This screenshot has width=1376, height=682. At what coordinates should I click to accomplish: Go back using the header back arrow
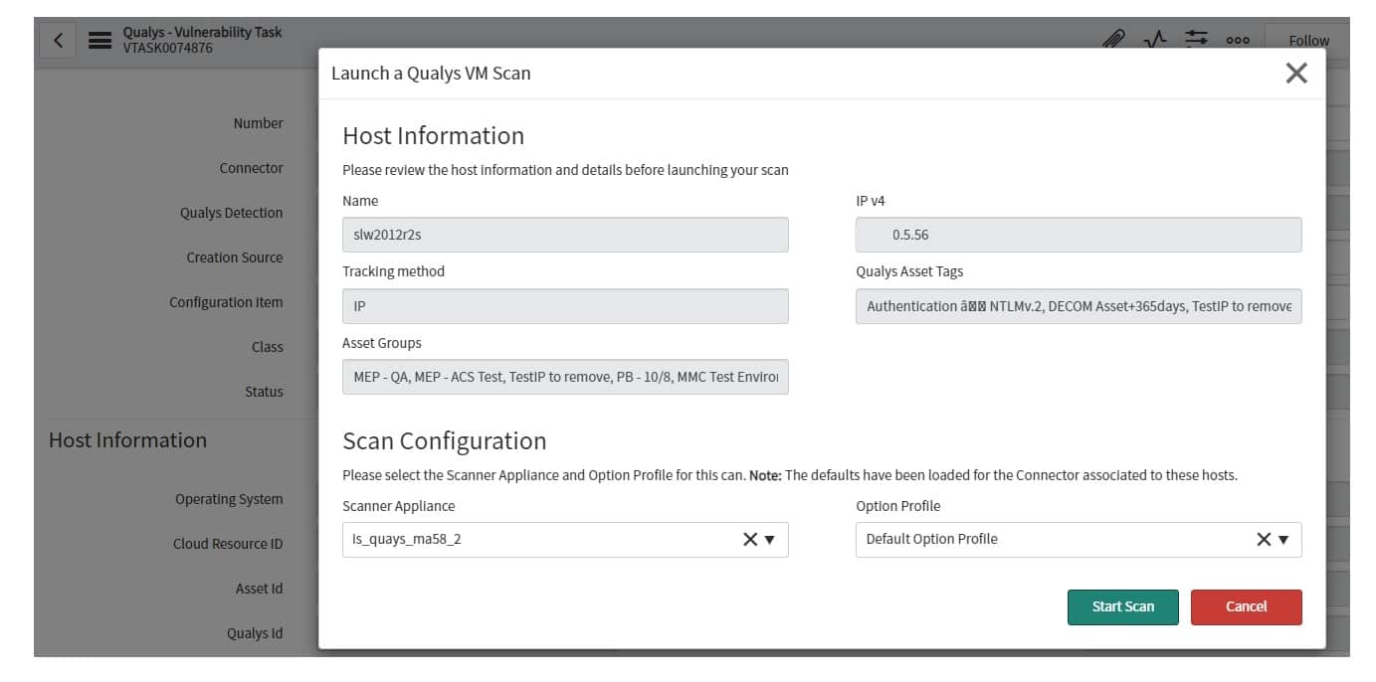[x=58, y=41]
